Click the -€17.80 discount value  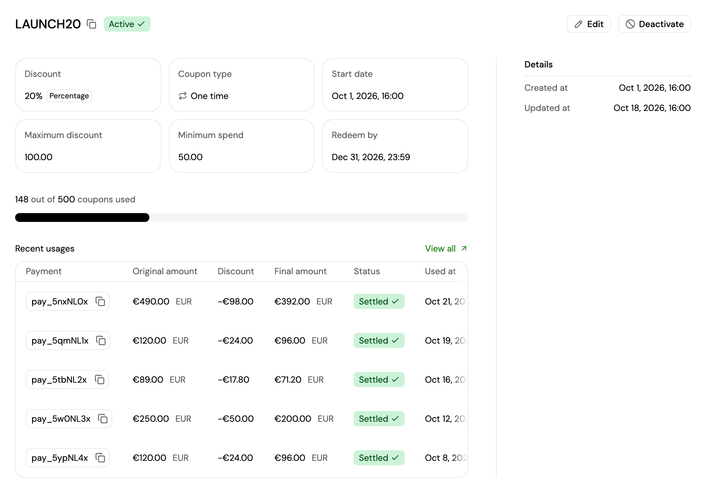[234, 380]
